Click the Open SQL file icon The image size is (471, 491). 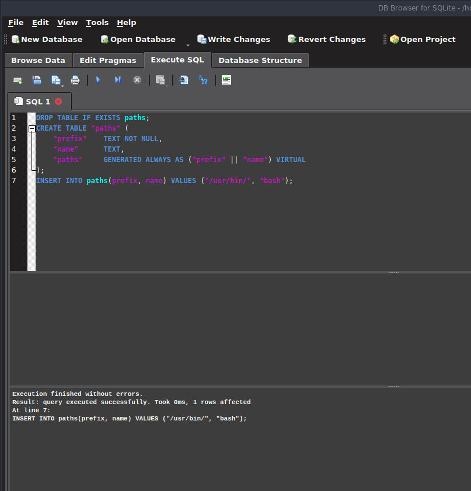click(37, 80)
